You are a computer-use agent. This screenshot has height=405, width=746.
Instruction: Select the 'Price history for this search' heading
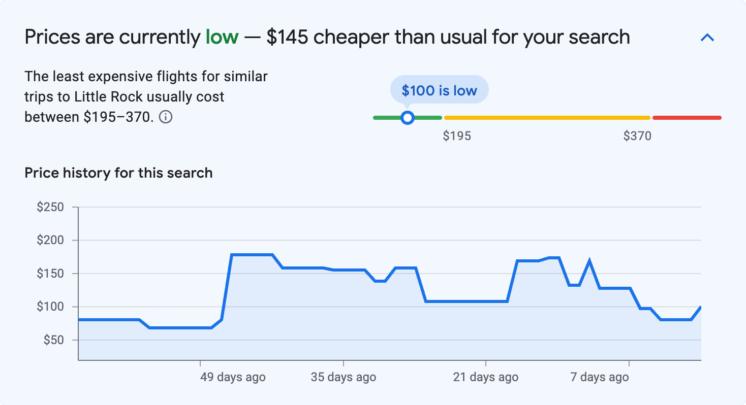point(118,173)
